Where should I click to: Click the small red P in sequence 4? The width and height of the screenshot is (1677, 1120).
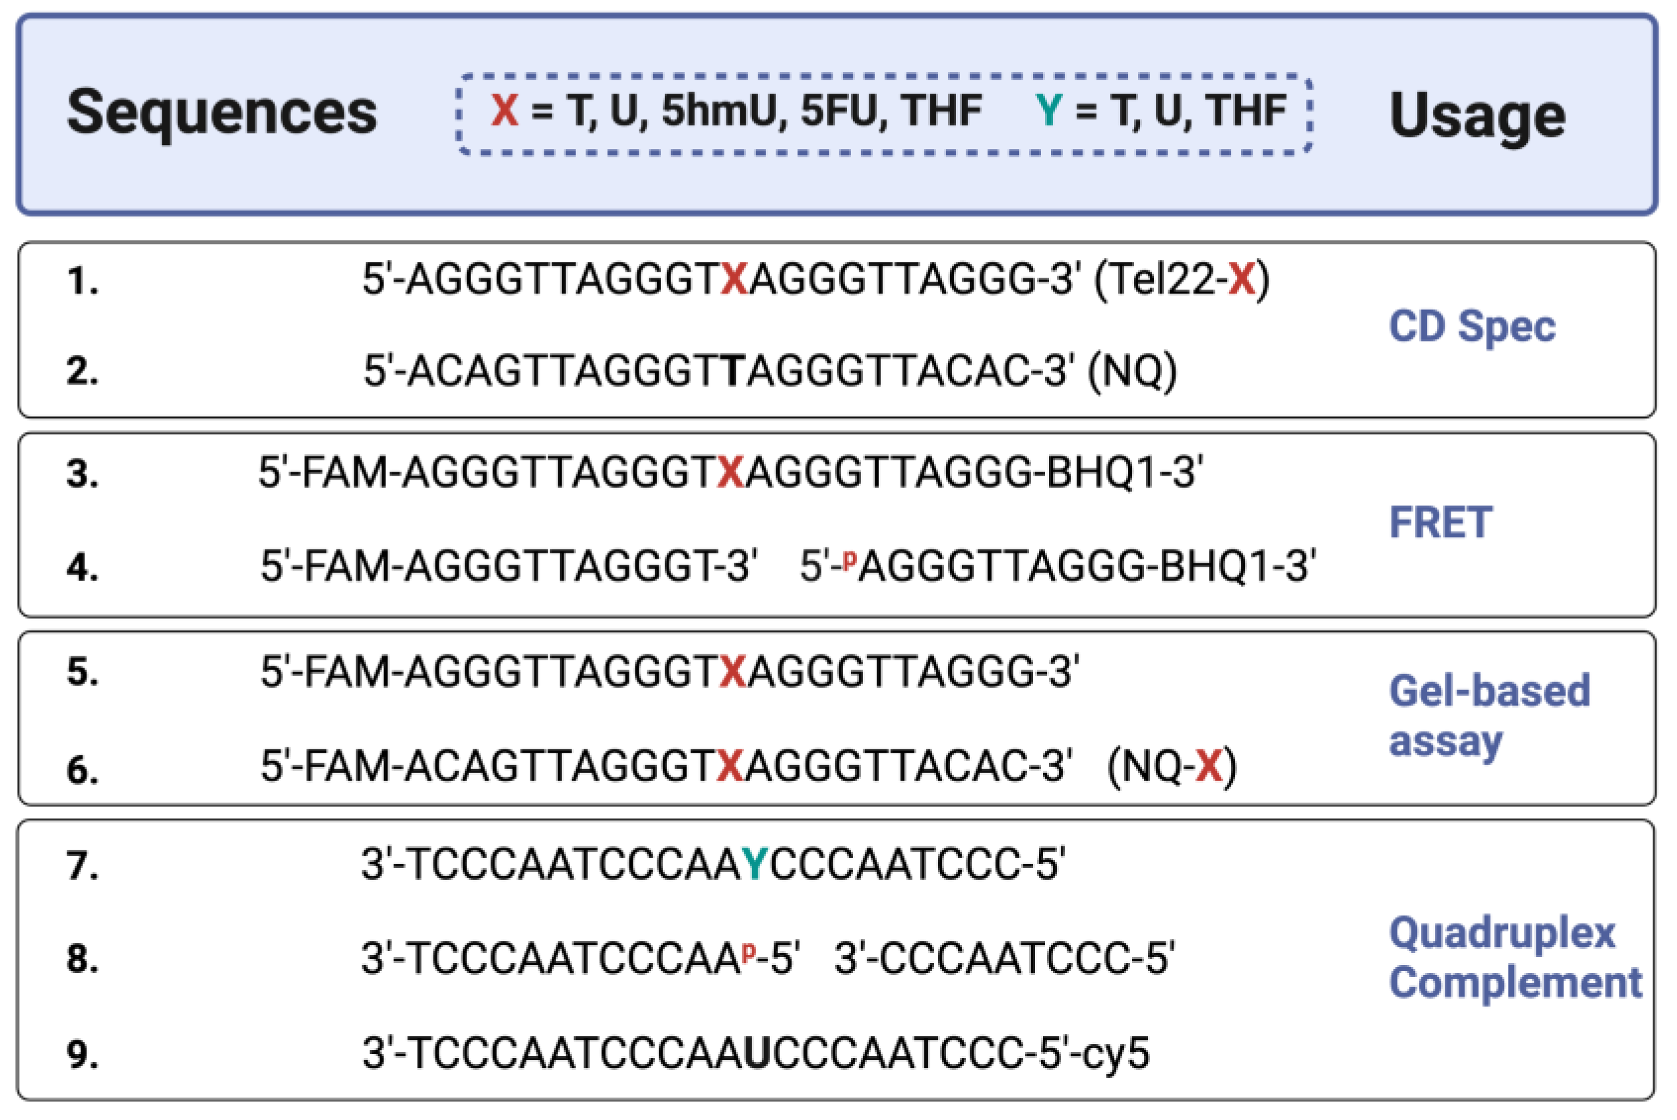pos(849,561)
